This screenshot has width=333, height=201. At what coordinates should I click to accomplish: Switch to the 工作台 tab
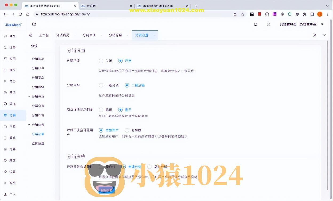pos(44,35)
